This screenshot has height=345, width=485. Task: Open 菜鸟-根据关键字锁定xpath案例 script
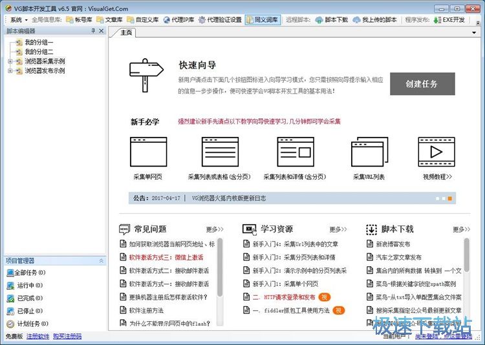416,284
